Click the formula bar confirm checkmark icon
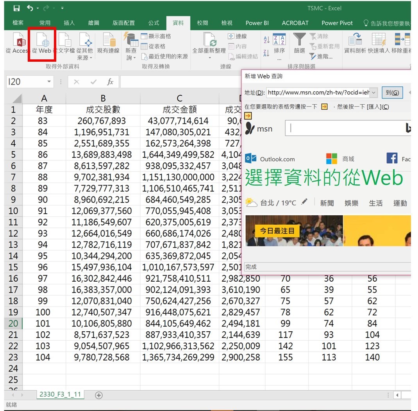 [94, 82]
